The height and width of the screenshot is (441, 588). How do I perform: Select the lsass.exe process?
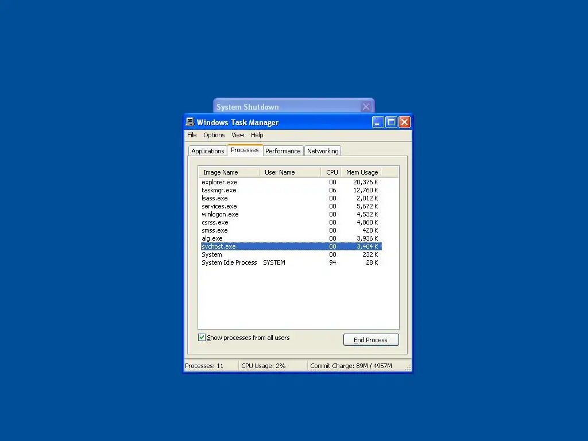pyautogui.click(x=291, y=198)
